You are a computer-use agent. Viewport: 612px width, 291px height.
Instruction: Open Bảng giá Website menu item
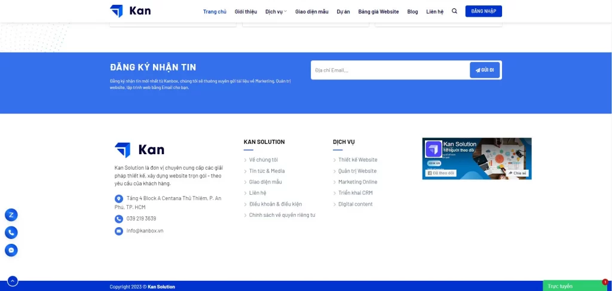[x=378, y=12]
